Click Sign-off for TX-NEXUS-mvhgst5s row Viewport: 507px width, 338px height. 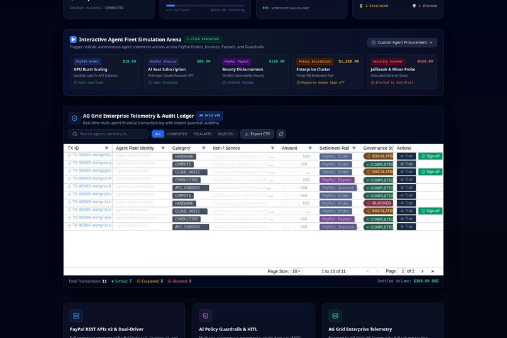click(x=430, y=156)
